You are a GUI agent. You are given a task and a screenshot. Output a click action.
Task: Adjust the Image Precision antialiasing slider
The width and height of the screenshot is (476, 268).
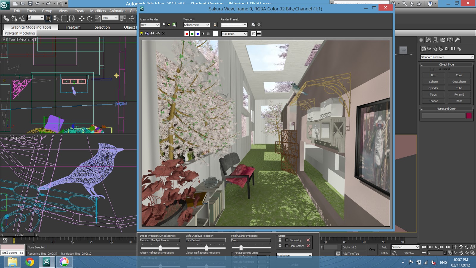(x=160, y=248)
